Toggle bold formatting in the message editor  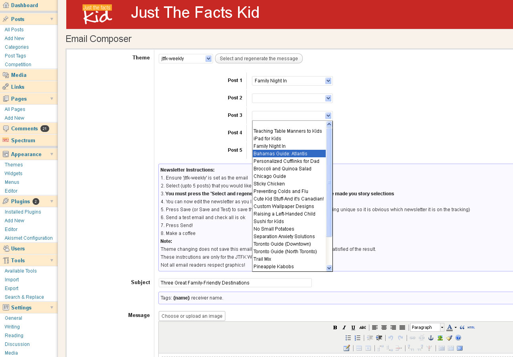coord(335,328)
